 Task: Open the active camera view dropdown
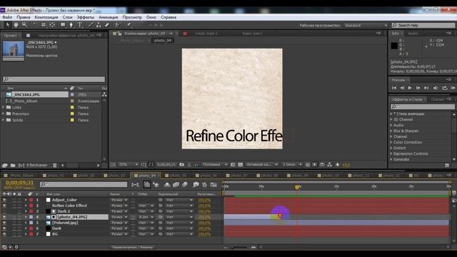(261, 165)
